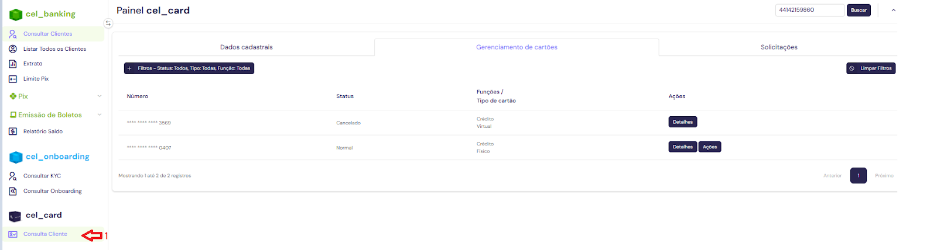The image size is (937, 250).
Task: Click the cel_card dark cube logo
Action: (x=15, y=216)
